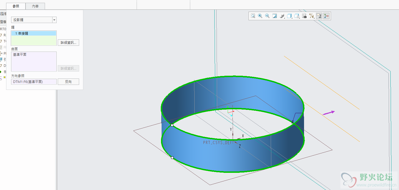Click the 反向 flip direction button

68,82
